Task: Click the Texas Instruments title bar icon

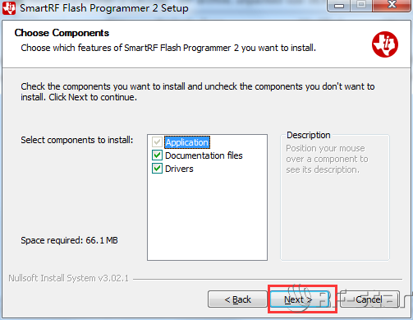Action: click(x=9, y=8)
